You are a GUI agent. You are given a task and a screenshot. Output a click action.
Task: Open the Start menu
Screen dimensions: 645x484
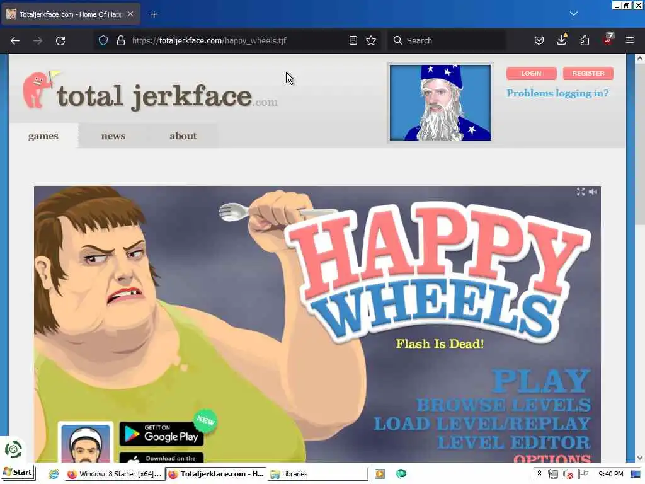tap(18, 473)
